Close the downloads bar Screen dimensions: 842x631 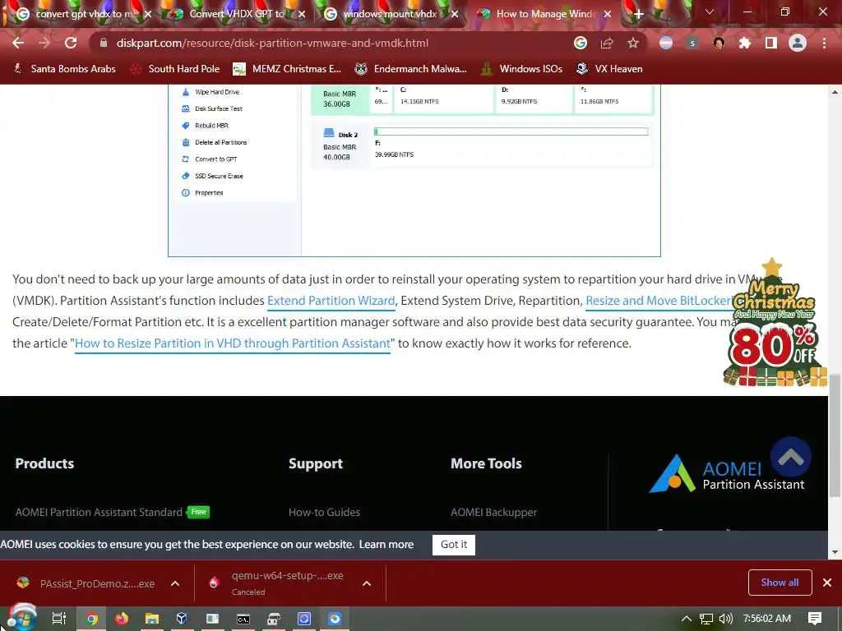coord(827,583)
